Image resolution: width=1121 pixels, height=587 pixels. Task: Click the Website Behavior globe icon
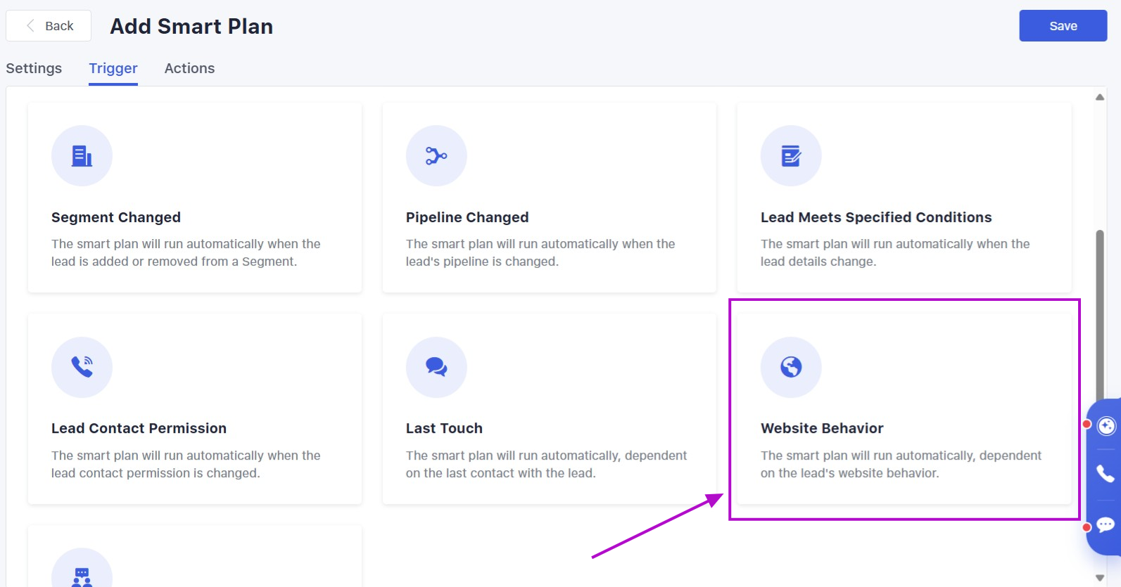click(x=791, y=367)
